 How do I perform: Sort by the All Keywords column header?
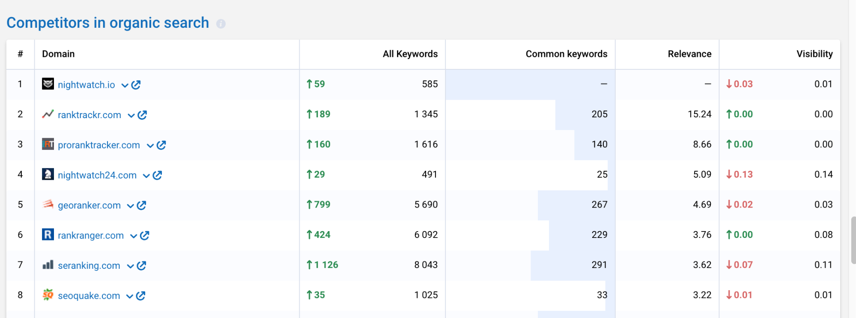[410, 54]
